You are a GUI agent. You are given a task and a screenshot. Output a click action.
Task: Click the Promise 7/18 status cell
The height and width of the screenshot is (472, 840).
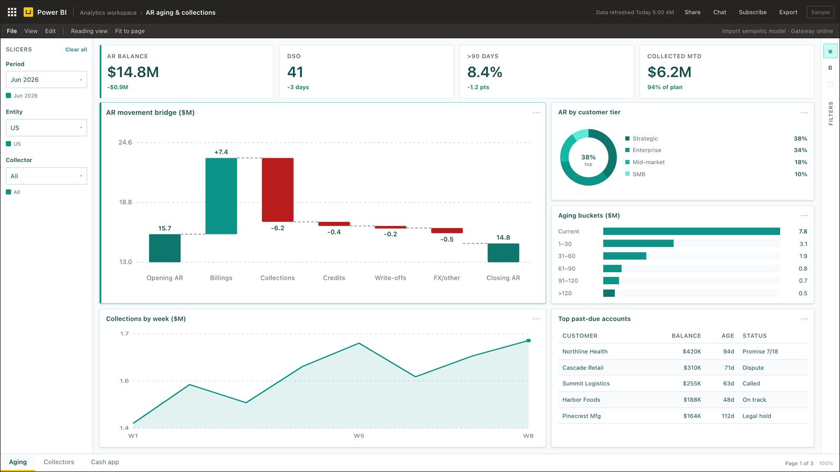[760, 351]
